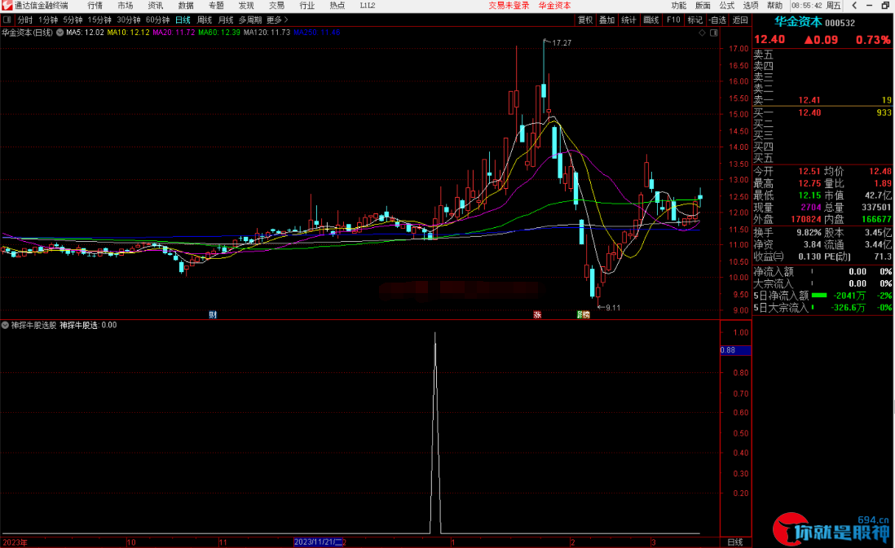Open the 数据 menu

pyautogui.click(x=186, y=5)
